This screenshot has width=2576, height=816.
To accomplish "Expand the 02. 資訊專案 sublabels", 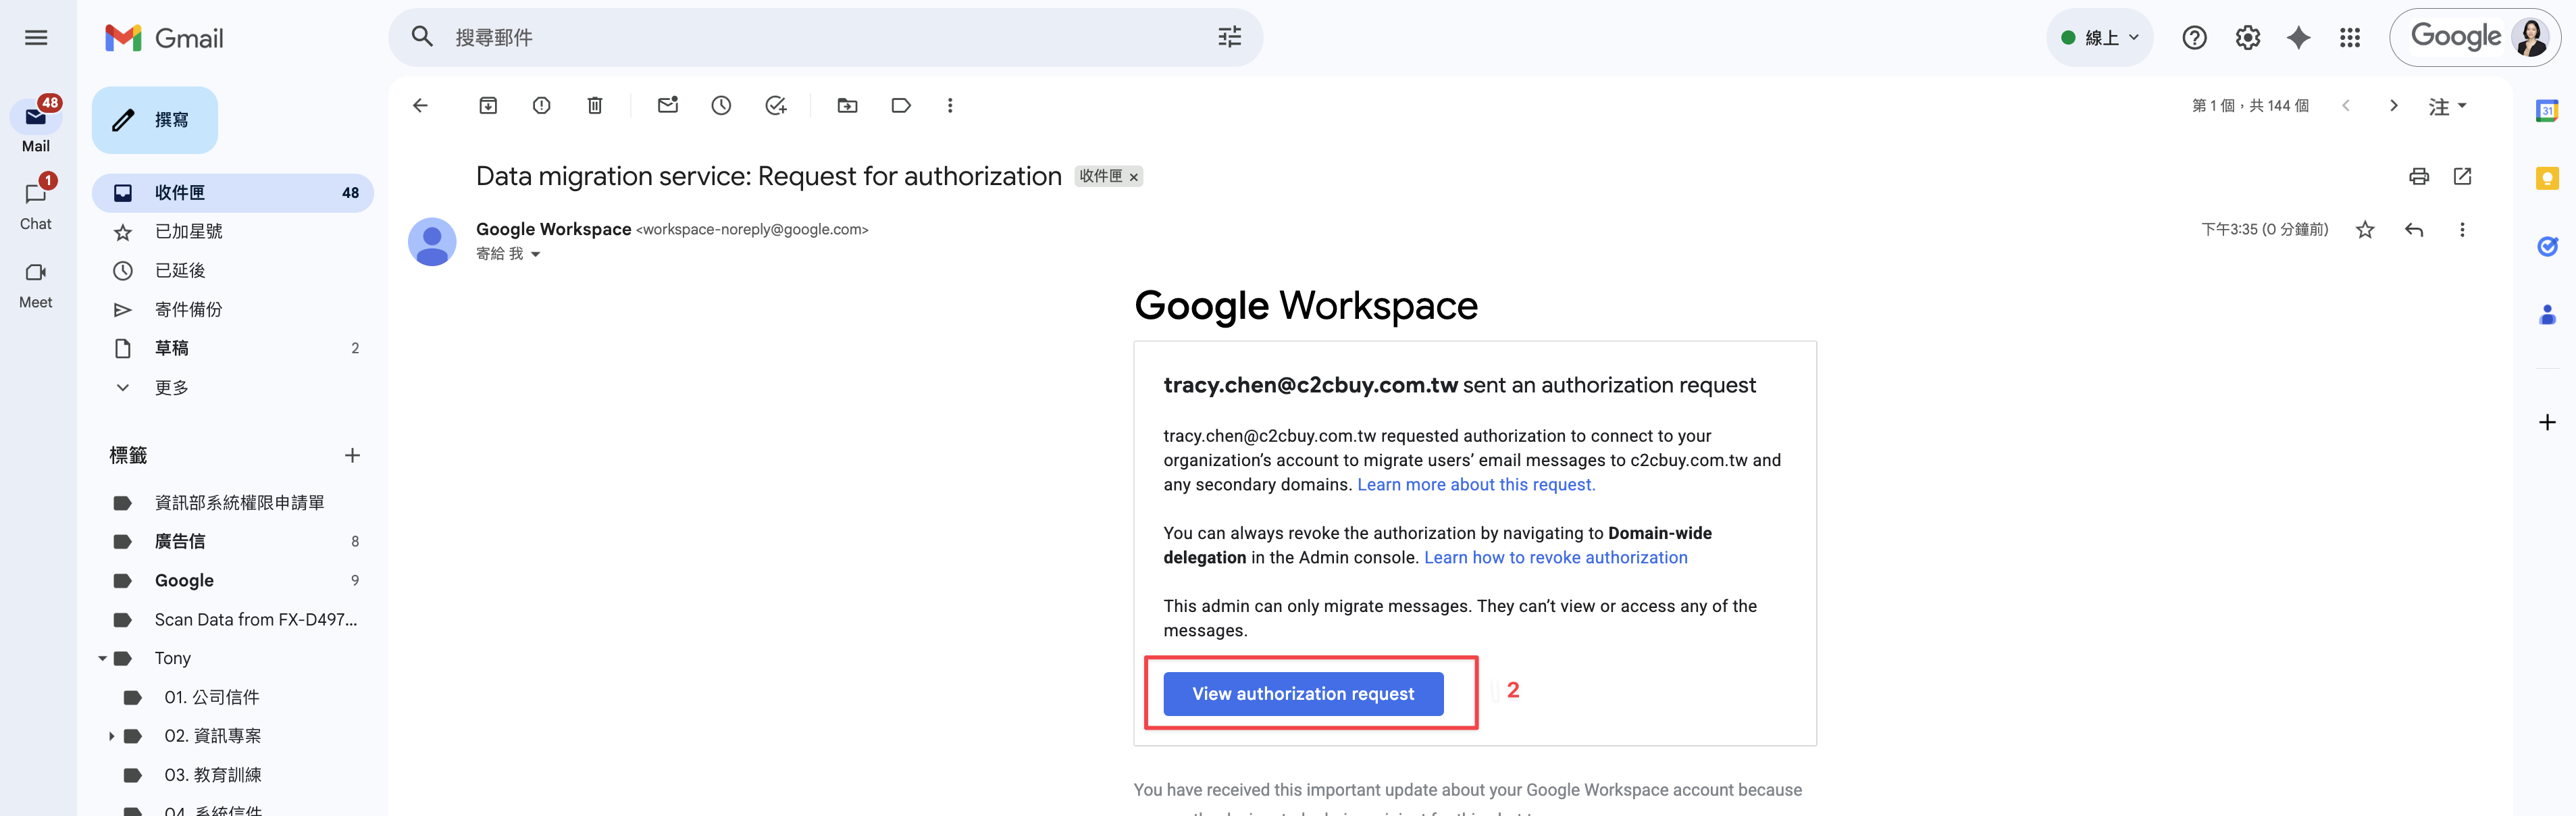I will coord(111,737).
